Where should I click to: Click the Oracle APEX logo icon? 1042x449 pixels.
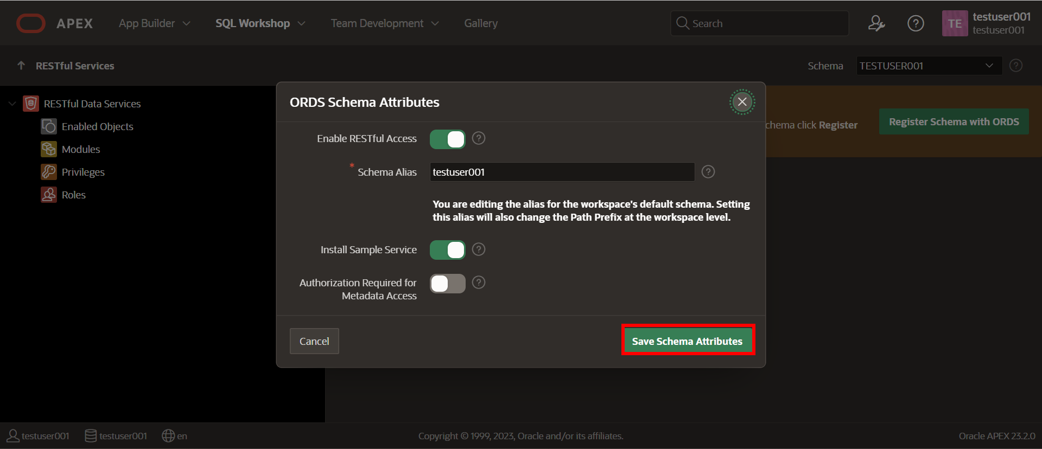coord(31,23)
